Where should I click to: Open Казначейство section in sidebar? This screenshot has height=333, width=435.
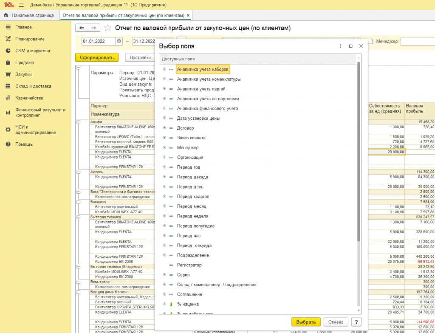(x=29, y=98)
